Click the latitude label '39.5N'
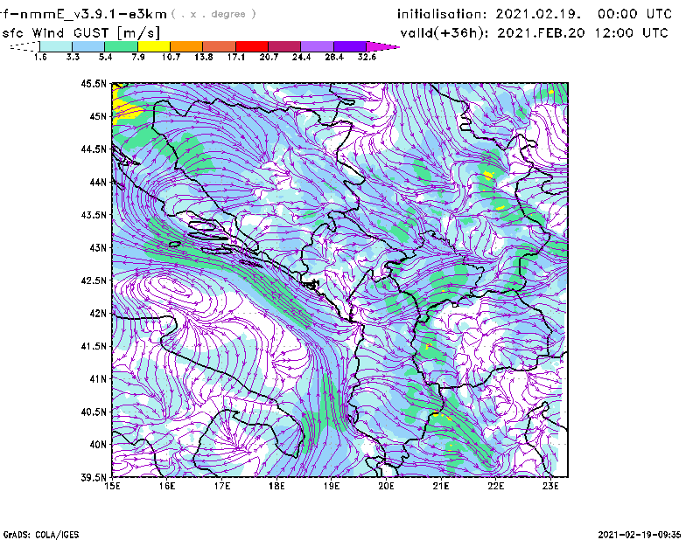Viewport: 700px width, 540px height. [x=94, y=478]
